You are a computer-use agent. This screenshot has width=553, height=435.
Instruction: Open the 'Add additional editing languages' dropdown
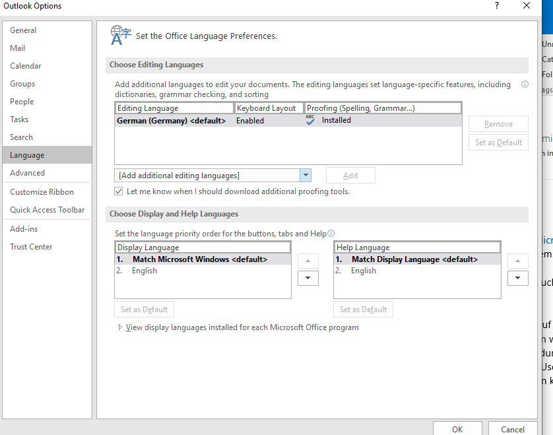306,176
